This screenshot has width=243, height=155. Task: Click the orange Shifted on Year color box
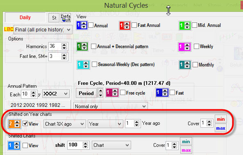11,124
